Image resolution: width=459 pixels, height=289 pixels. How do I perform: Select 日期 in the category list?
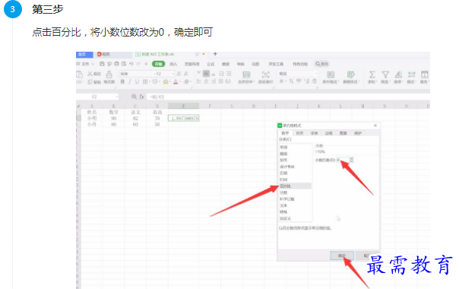(x=295, y=173)
